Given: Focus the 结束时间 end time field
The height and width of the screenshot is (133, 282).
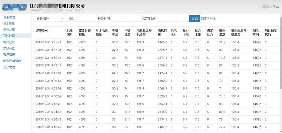Looking at the screenshot, I should [x=172, y=19].
